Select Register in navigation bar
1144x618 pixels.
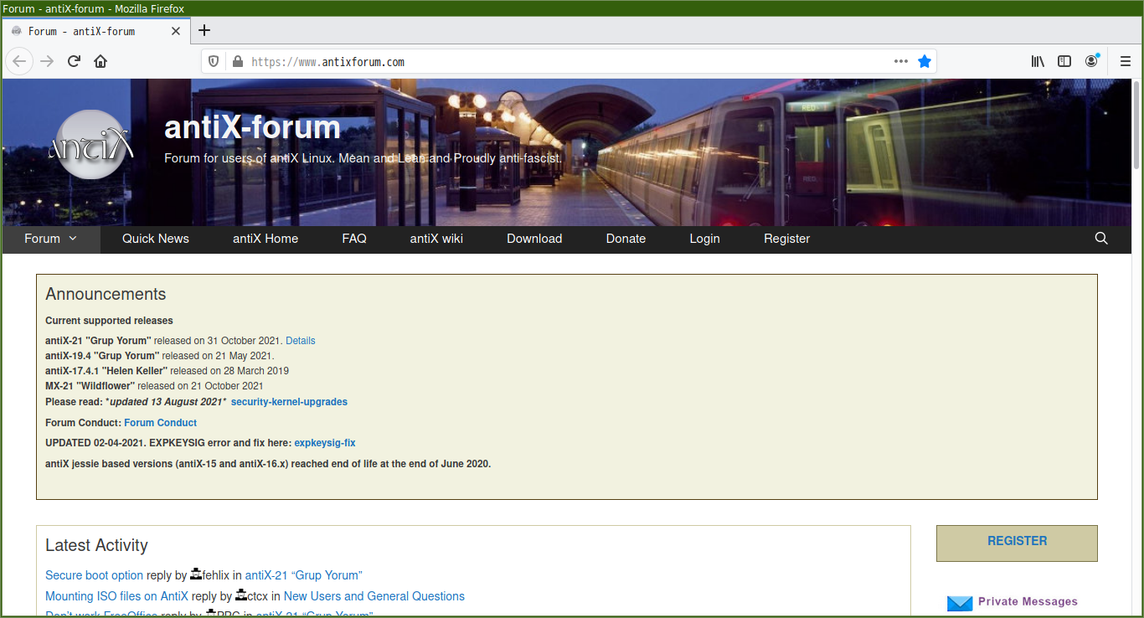(786, 239)
